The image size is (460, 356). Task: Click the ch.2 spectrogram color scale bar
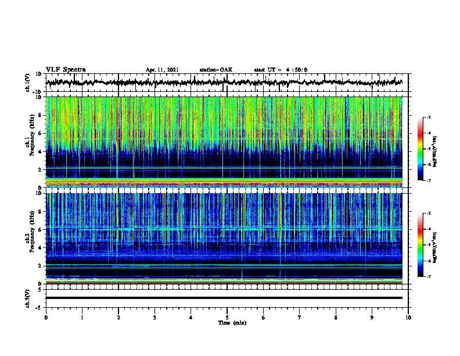point(421,245)
